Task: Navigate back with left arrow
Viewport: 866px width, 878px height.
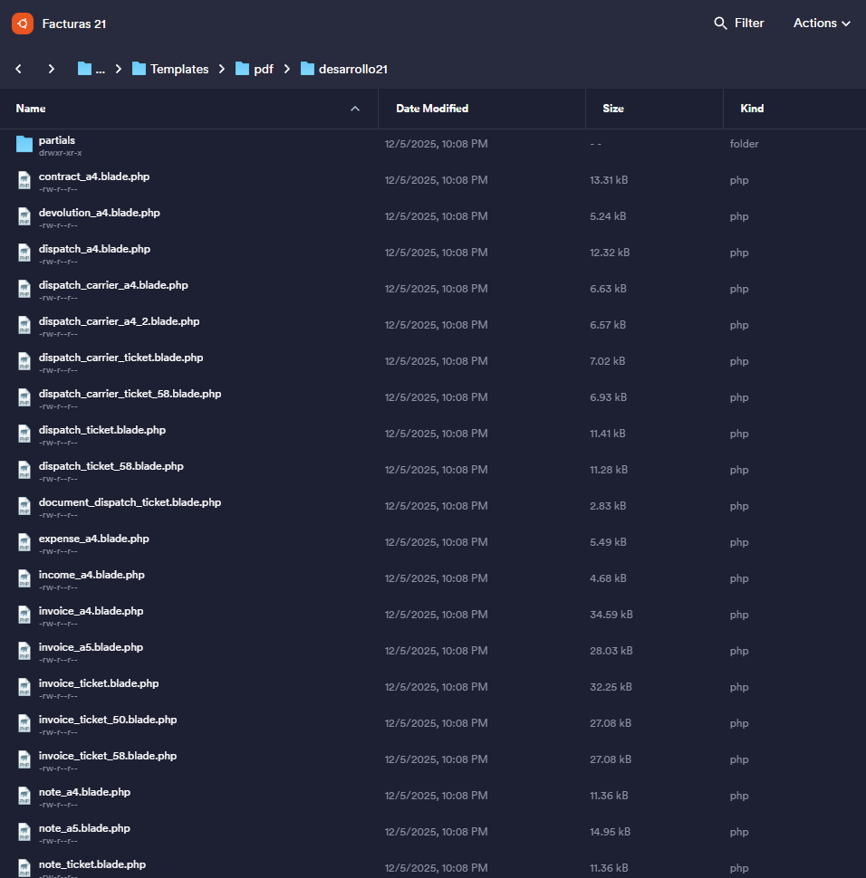Action: [19, 69]
